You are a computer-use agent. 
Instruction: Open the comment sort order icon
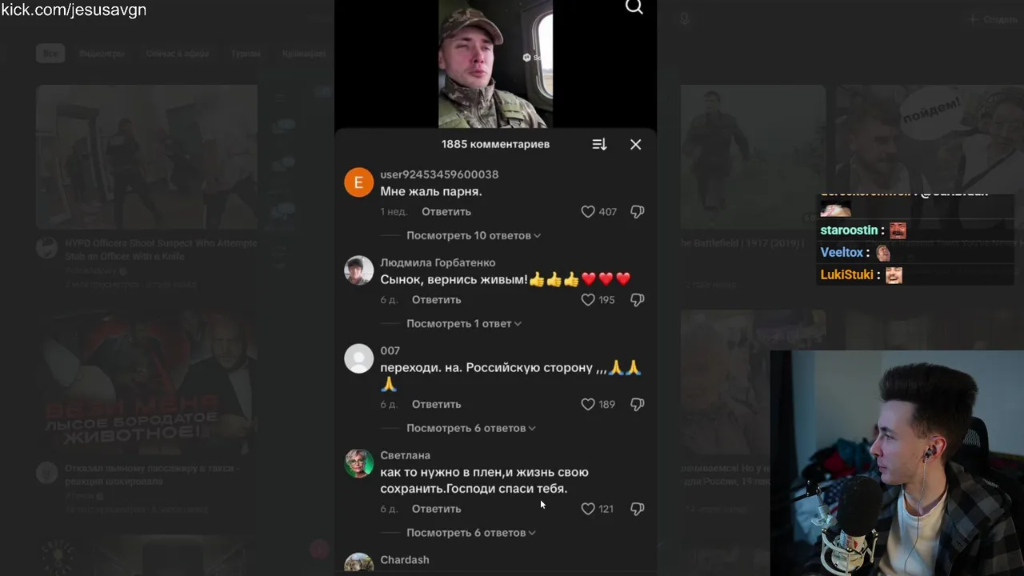point(599,144)
